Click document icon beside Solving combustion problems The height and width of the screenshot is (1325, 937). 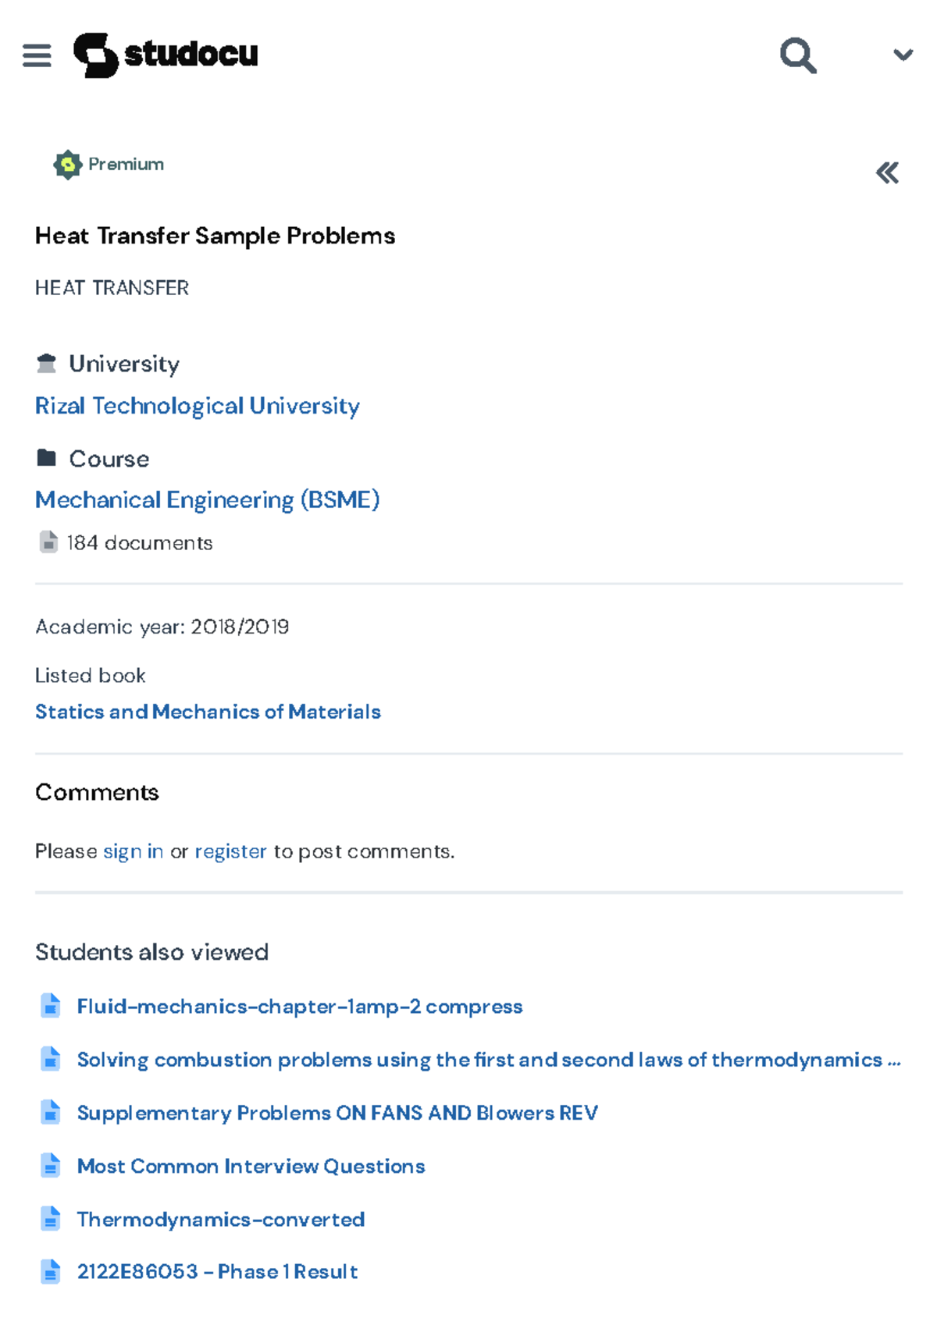(51, 1060)
